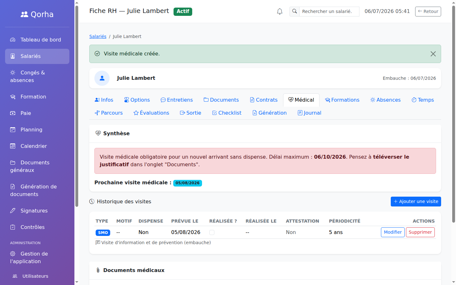Click the notification bell icon
Image resolution: width=456 pixels, height=285 pixels.
[280, 11]
